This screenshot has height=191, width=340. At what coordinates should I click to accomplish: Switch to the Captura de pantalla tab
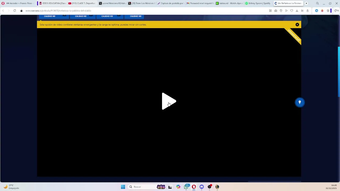(x=171, y=3)
